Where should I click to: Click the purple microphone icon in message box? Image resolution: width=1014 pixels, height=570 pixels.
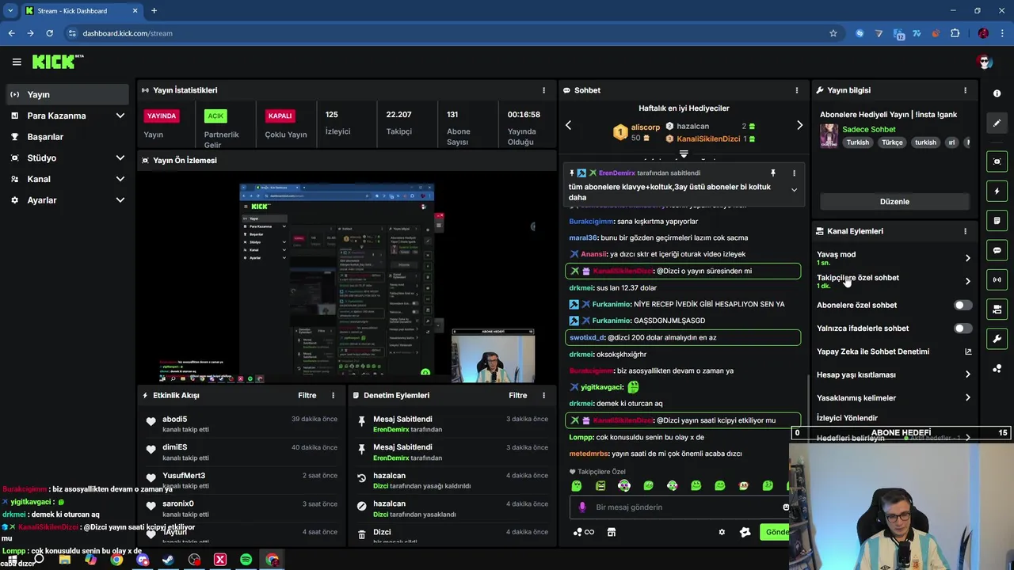[582, 507]
